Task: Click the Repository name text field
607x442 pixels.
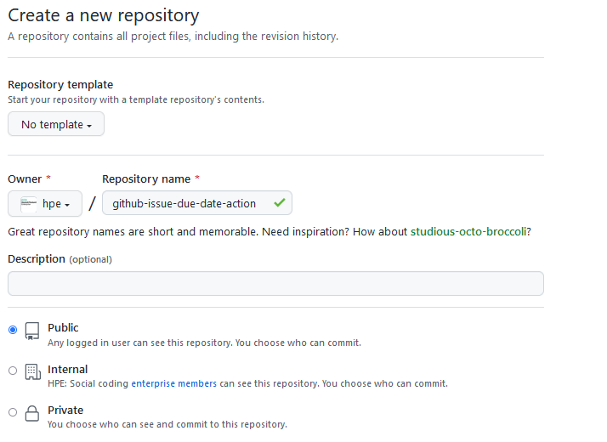Action: 197,203
